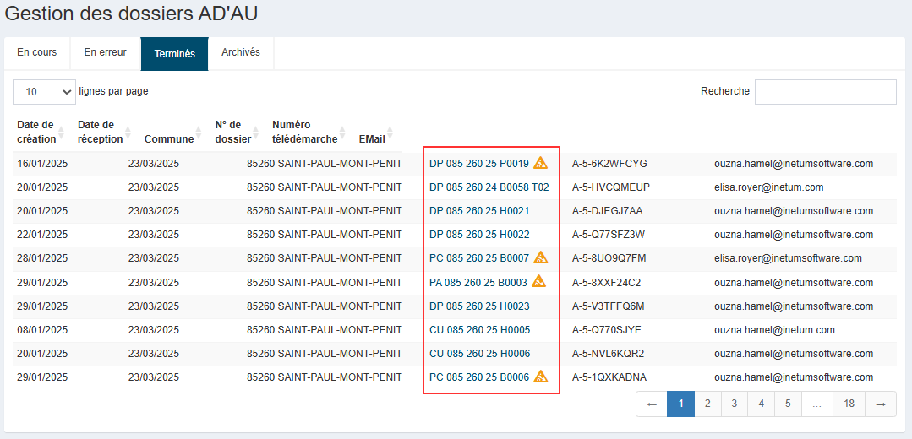This screenshot has height=439, width=912.
Task: Click the Commune column sort arrows
Action: coord(199,133)
